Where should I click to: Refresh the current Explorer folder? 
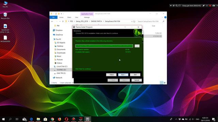point(134,21)
